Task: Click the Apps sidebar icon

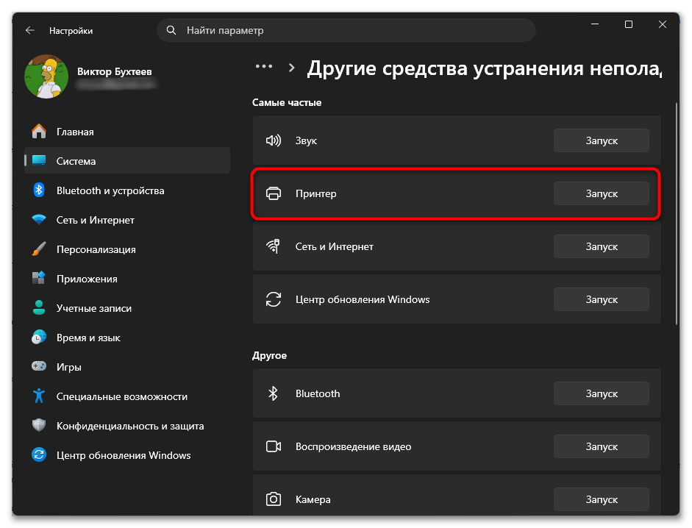Action: pos(39,278)
